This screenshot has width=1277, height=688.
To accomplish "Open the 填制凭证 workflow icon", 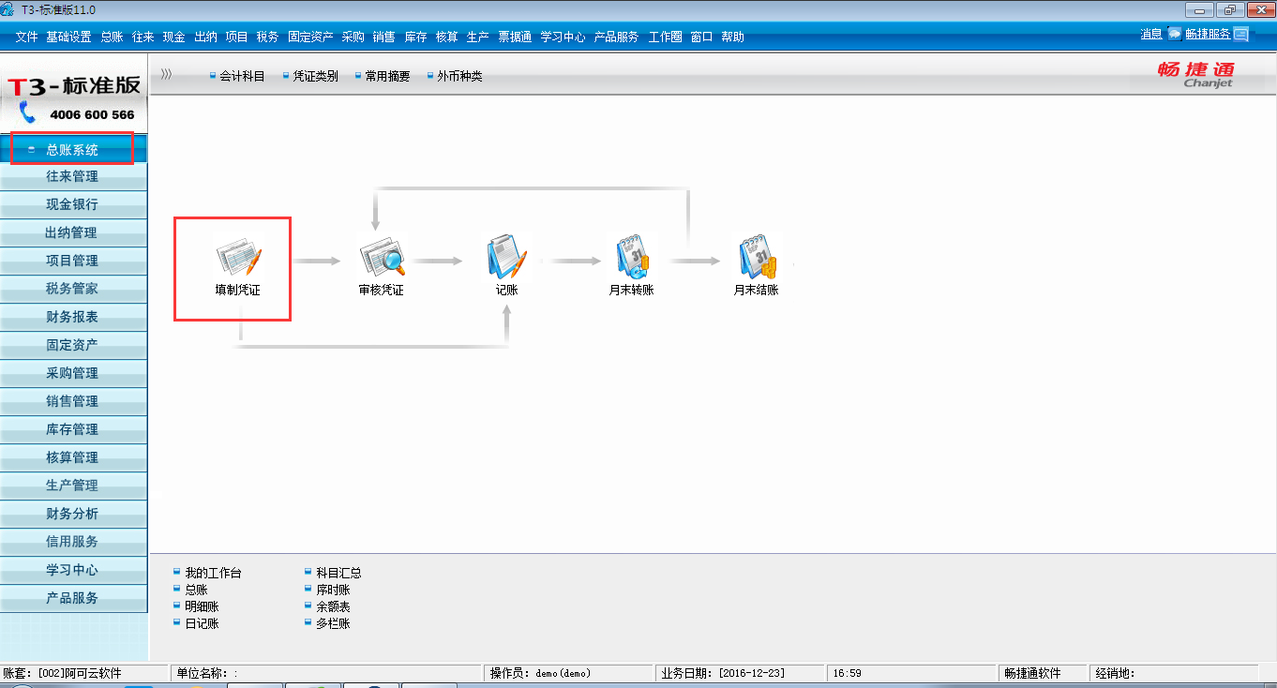I will point(237,258).
